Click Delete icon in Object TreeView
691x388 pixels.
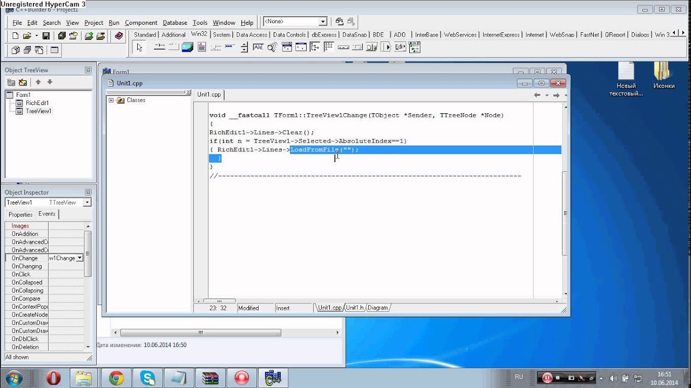(23, 82)
